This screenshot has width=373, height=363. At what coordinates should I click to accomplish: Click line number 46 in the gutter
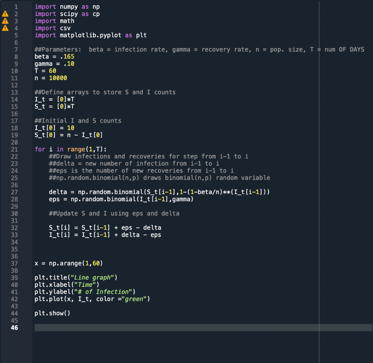pos(15,328)
